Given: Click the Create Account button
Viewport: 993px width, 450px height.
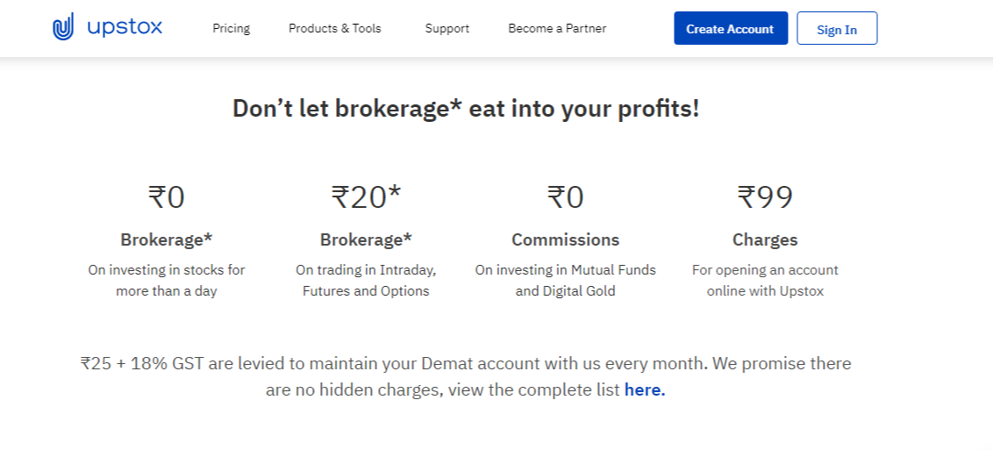Looking at the screenshot, I should tap(731, 28).
